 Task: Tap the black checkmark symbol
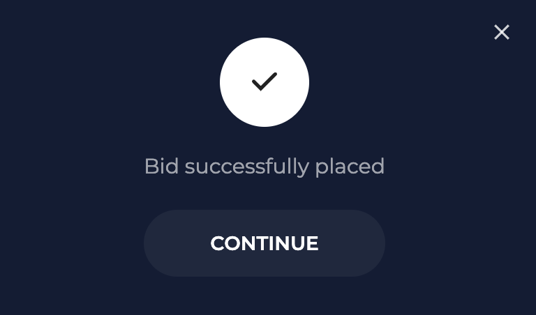(x=265, y=82)
